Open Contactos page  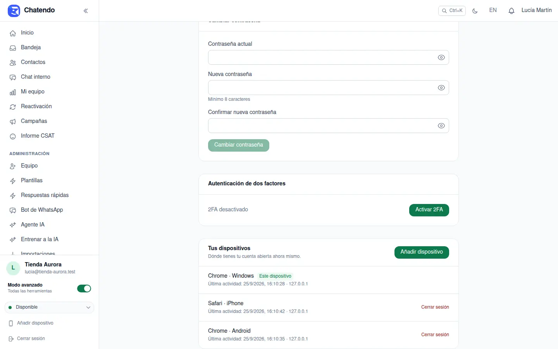50,62
